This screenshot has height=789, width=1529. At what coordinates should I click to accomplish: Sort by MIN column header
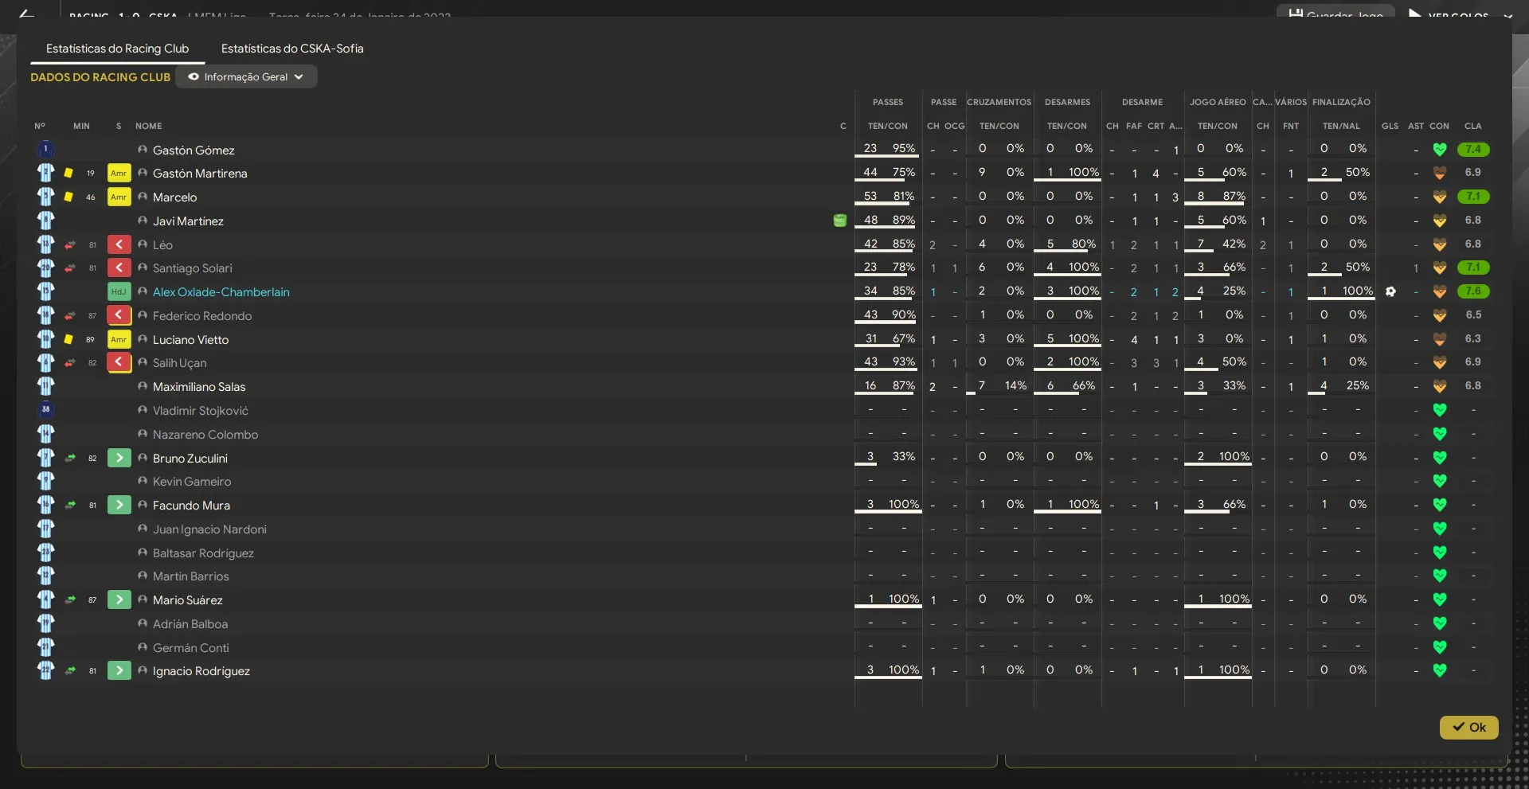81,126
